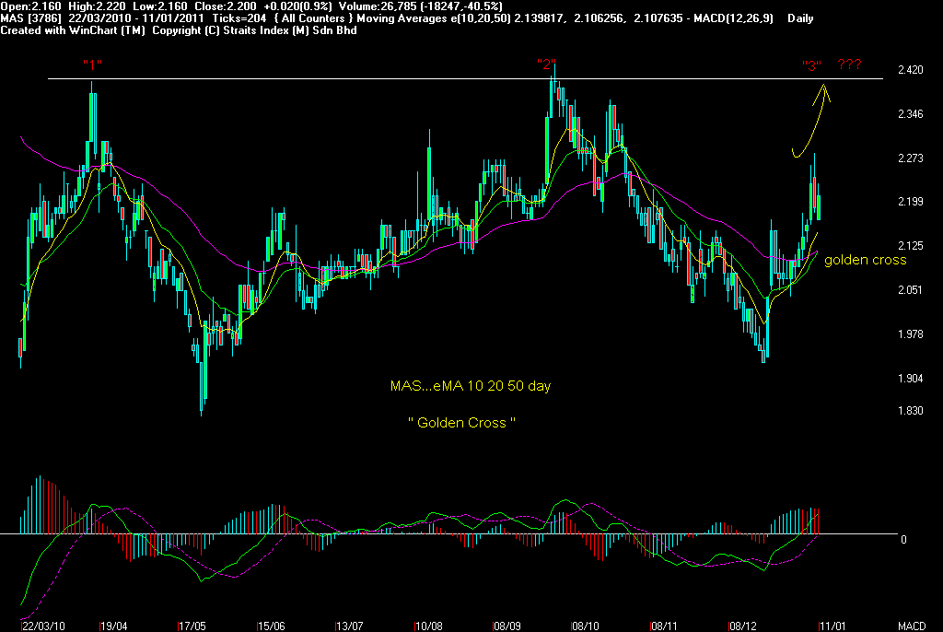This screenshot has width=943, height=632.
Task: Select the "22/03/2010 - 11/01/2011" date range text
Action: click(137, 18)
